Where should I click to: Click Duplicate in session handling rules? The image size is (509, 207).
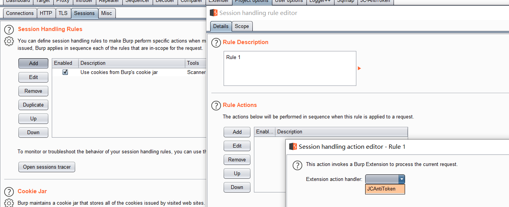(x=33, y=105)
